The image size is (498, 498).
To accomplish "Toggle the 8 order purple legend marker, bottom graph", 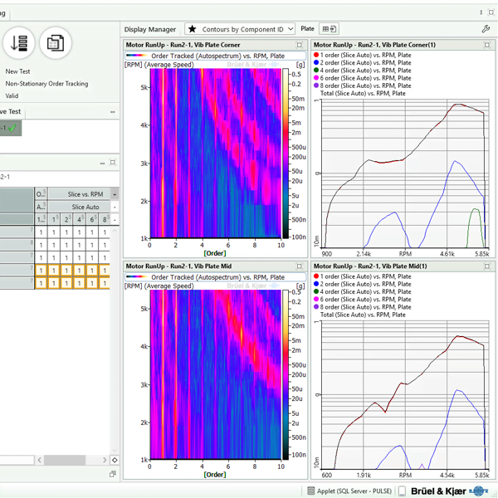I will [315, 307].
